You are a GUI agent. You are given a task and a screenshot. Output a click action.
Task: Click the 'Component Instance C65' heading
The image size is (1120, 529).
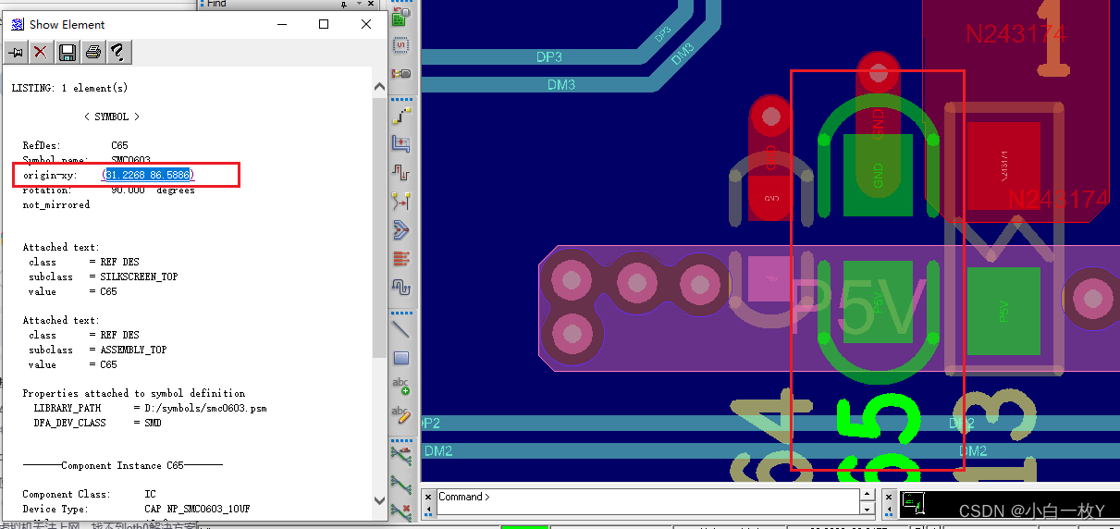point(122,465)
